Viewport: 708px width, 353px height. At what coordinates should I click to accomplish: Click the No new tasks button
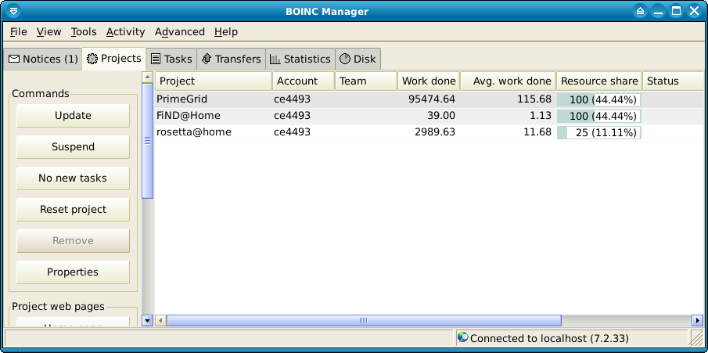click(74, 178)
